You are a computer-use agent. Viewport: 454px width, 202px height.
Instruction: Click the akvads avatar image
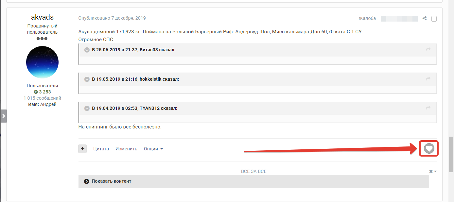[x=42, y=62]
